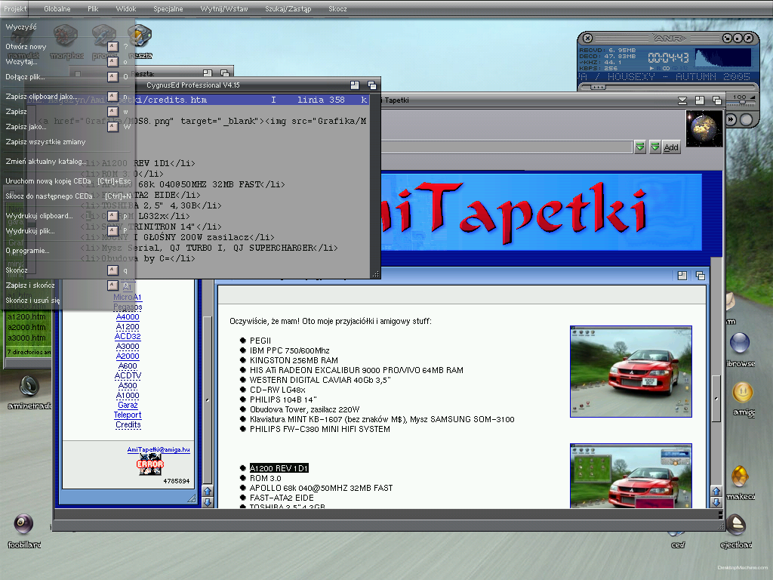The width and height of the screenshot is (773, 580).
Task: Open the second green arrow dropdown beside Add
Action: point(654,147)
